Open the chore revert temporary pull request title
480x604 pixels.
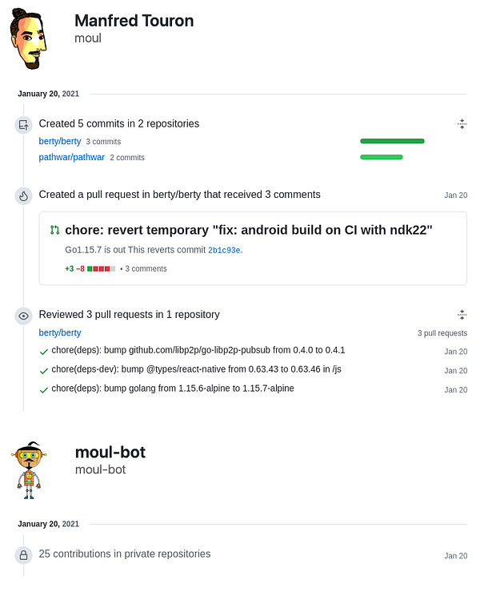(249, 230)
